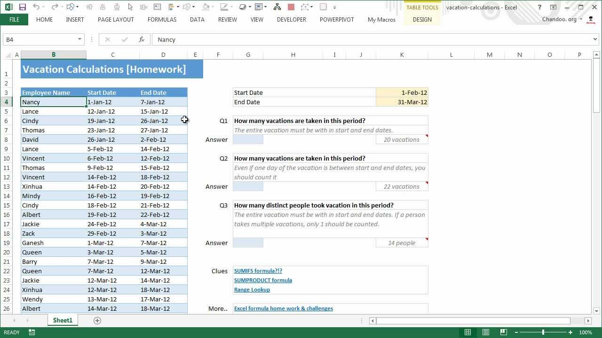Click the Undo arrow icon

pos(37,7)
